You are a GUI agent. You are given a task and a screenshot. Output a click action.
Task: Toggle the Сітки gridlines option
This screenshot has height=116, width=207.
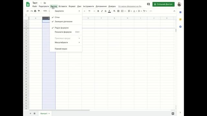point(66,17)
